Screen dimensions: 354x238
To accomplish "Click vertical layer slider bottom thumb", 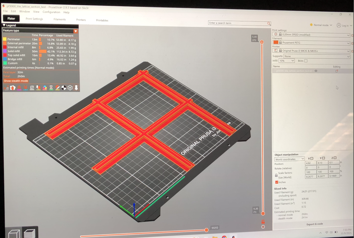I will tap(263, 214).
